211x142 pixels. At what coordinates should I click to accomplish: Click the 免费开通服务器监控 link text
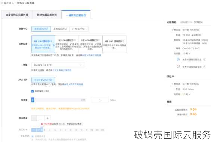tap(192, 67)
